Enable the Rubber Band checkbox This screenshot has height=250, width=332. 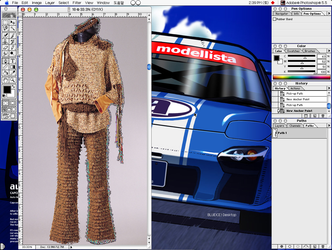pos(275,19)
